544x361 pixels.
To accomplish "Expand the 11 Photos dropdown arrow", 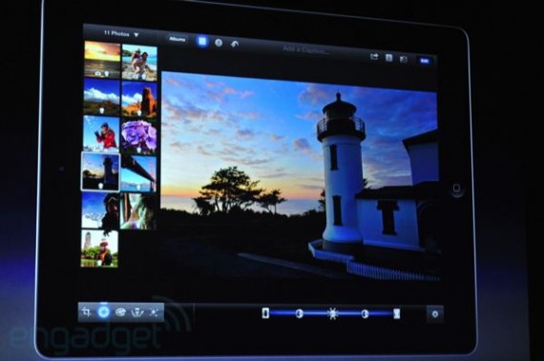I will coord(136,34).
